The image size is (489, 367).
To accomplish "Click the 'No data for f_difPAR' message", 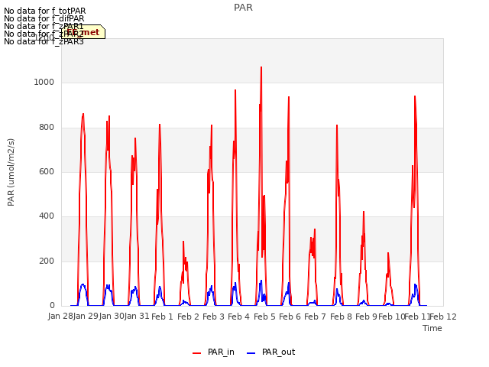I will click(44, 18).
